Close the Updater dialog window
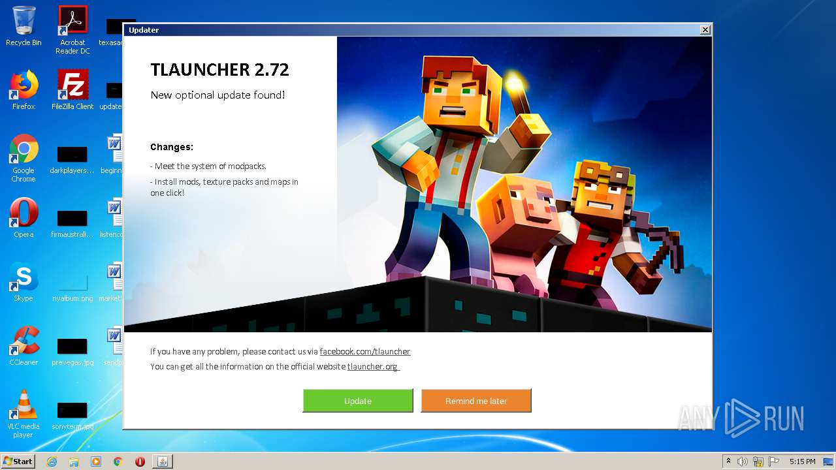This screenshot has height=470, width=836. click(x=705, y=30)
